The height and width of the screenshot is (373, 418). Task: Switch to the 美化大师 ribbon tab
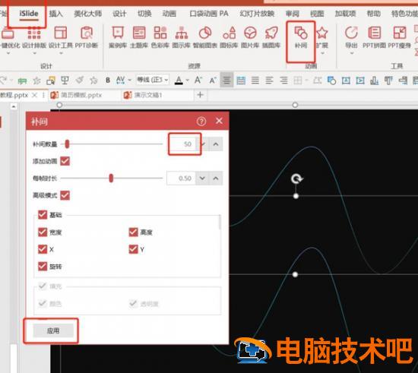point(87,14)
